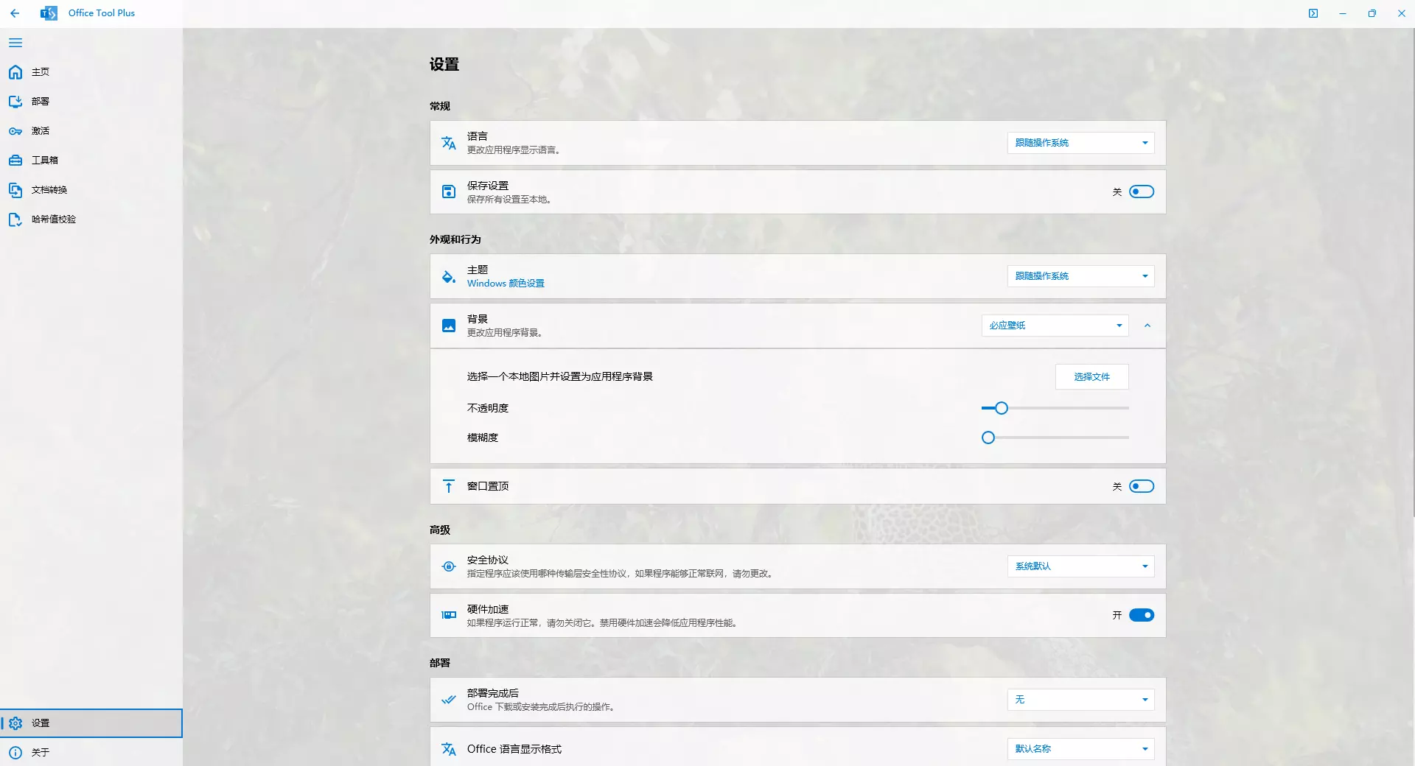Collapse the 背景 section chevron
1415x766 pixels.
point(1147,326)
